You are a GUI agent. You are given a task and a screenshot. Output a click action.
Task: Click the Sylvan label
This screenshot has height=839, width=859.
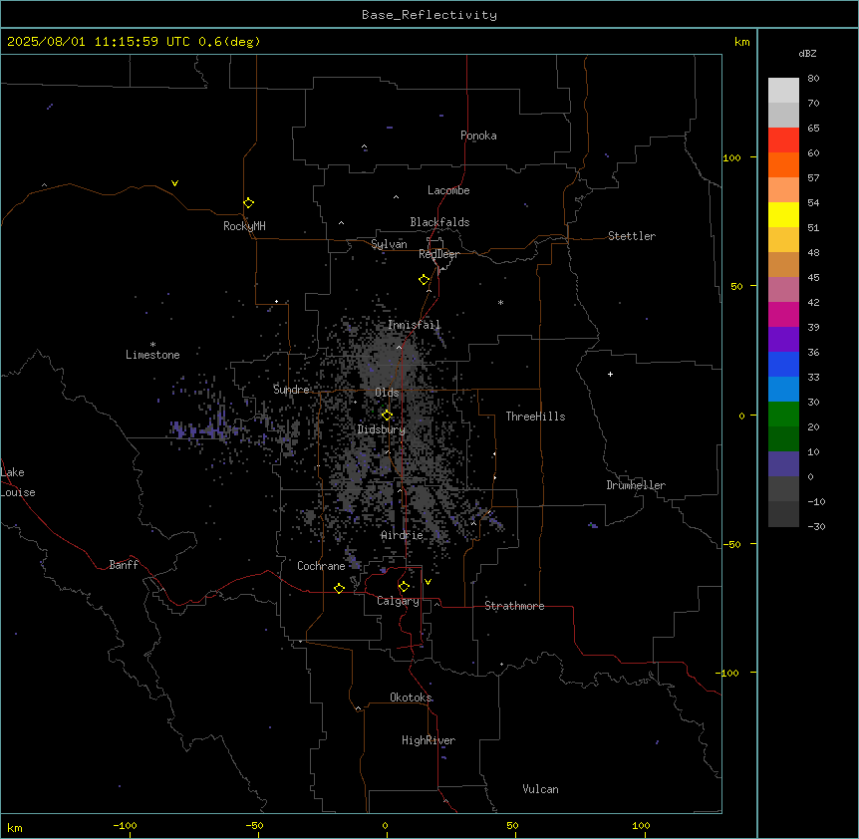pos(389,244)
